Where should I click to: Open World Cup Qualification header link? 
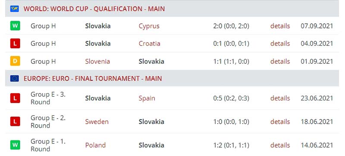point(94,9)
